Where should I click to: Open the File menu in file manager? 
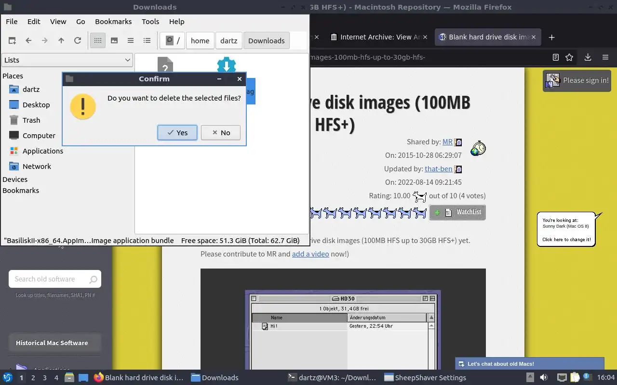tap(12, 22)
